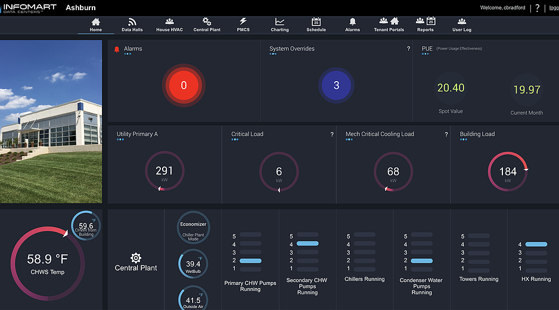Click the red bell icon beside Alarms
559x310 pixels.
(x=117, y=49)
